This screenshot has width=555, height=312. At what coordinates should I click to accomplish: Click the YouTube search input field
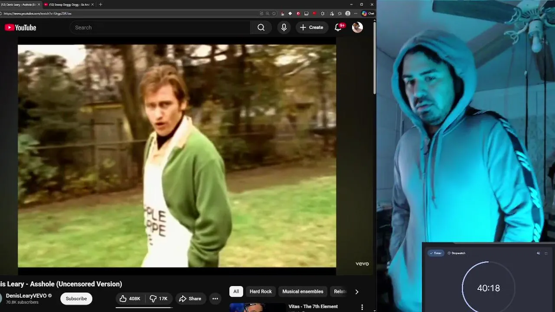[x=160, y=27]
